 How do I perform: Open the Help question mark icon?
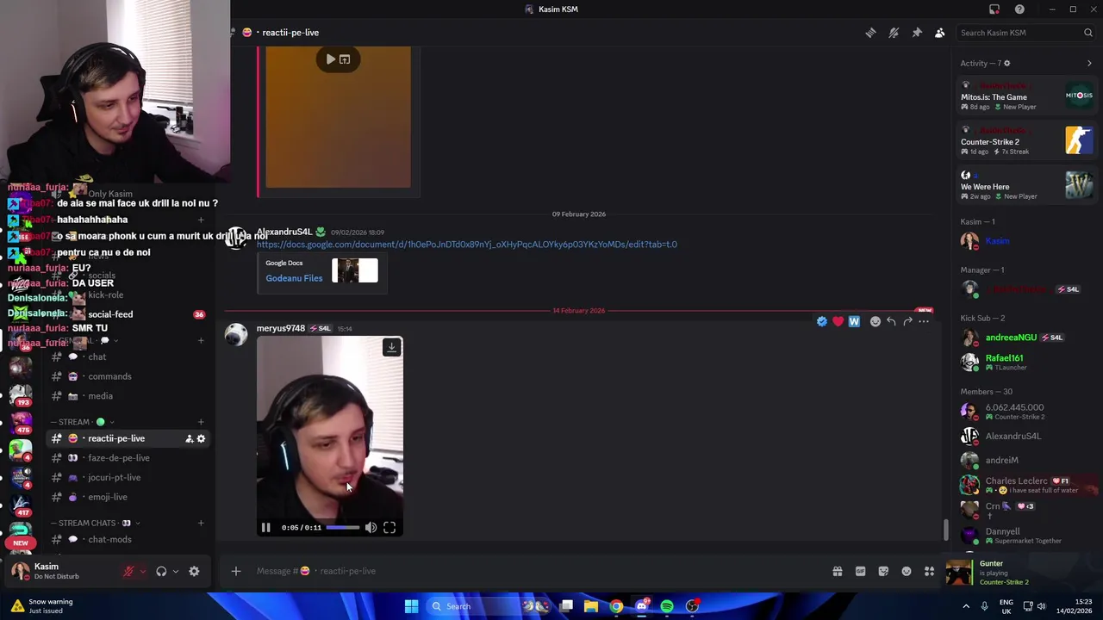(x=1019, y=9)
